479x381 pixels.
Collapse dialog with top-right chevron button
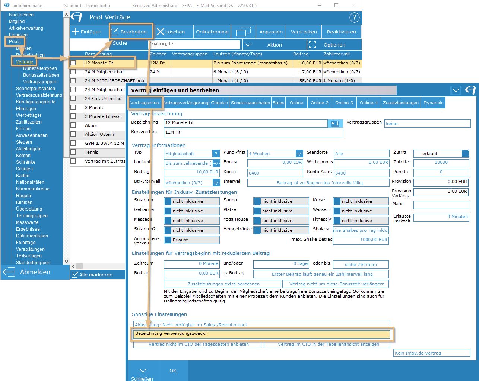(x=456, y=90)
